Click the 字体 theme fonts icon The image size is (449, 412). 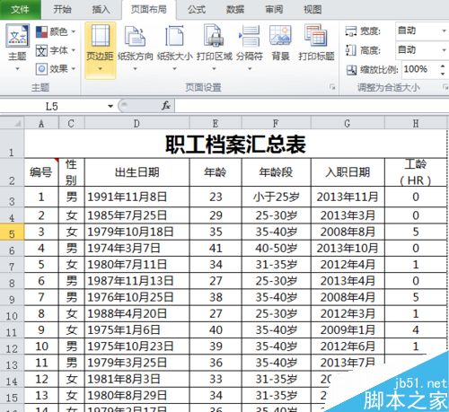[41, 50]
